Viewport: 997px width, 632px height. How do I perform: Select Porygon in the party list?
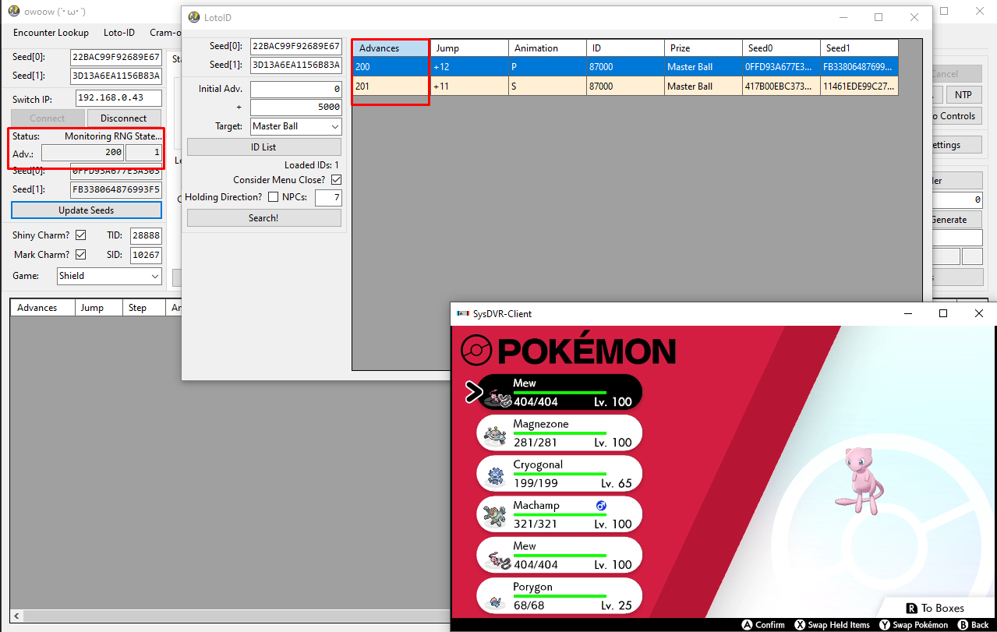pyautogui.click(x=559, y=595)
